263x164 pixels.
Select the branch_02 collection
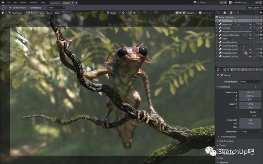[x=227, y=25]
